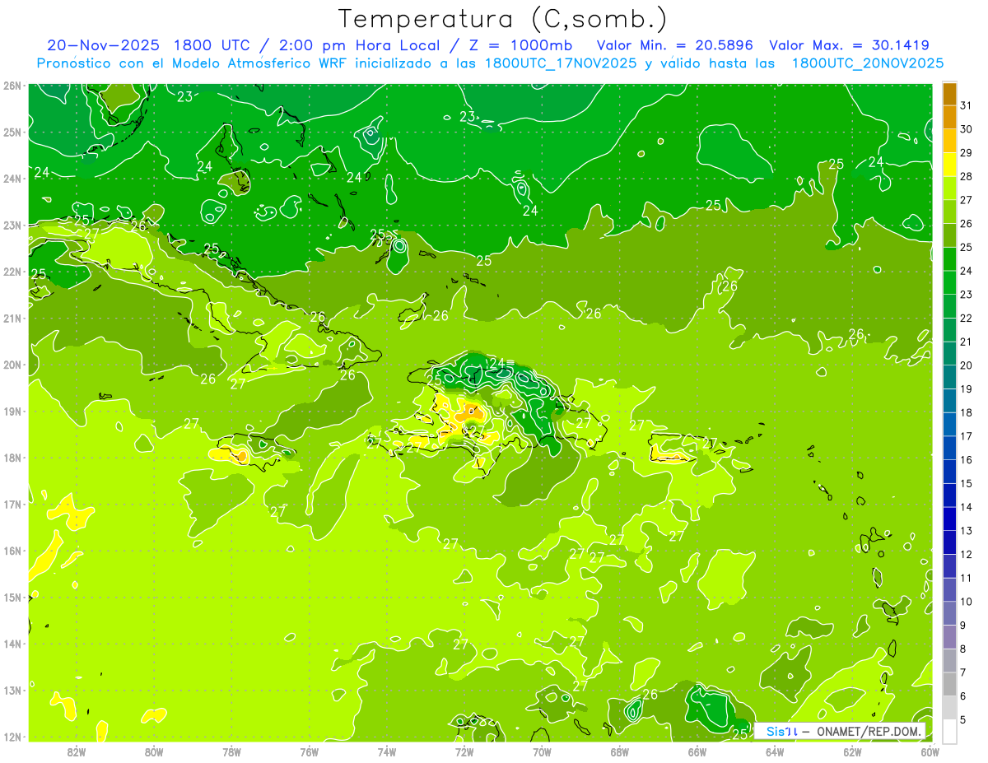Click the "17N" latitude axis label
988x763 pixels.
tap(12, 504)
